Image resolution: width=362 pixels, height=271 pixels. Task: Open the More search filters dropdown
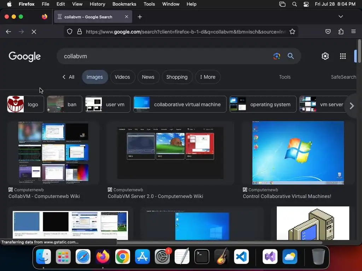pyautogui.click(x=208, y=77)
